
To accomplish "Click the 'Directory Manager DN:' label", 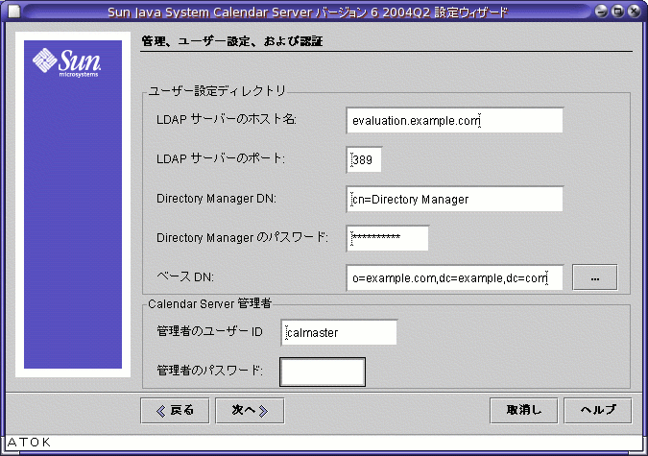I will tap(216, 199).
